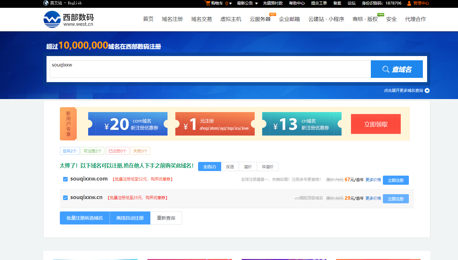Open the 帮助中心 link

click(297, 3)
